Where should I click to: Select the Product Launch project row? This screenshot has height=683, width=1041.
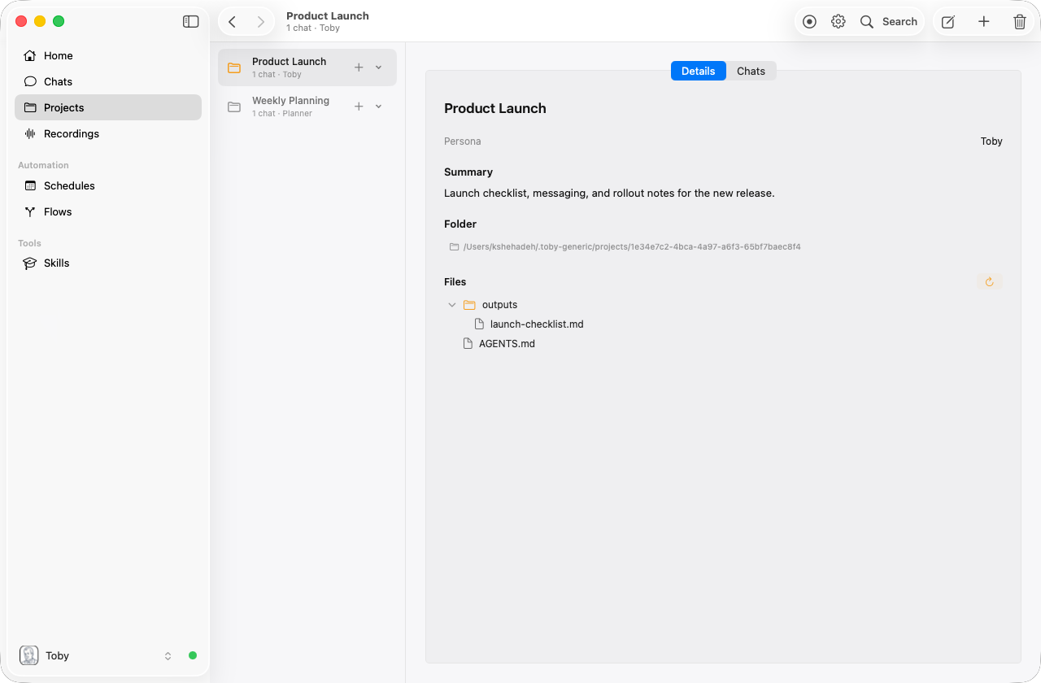pos(307,67)
